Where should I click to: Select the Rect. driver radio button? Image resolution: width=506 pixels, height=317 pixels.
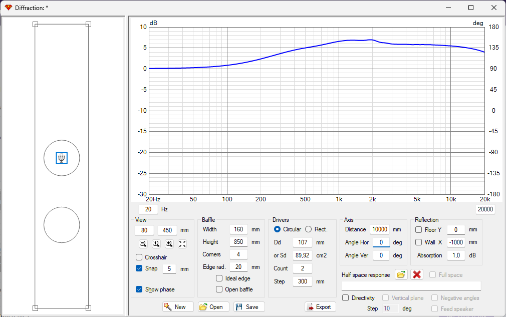[309, 229]
